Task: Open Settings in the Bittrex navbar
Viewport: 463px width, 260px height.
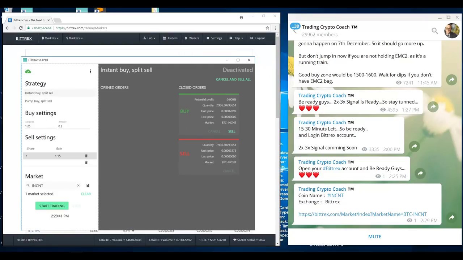Action: click(214, 38)
